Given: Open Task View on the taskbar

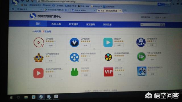Looking at the screenshot, I should click(18, 97).
